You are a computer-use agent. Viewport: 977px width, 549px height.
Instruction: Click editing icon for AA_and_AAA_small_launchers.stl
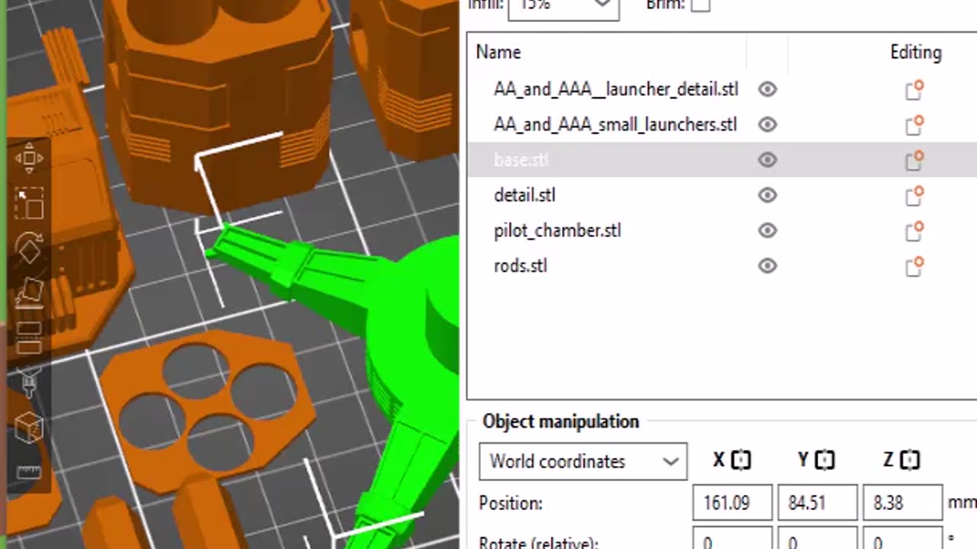[x=914, y=125]
